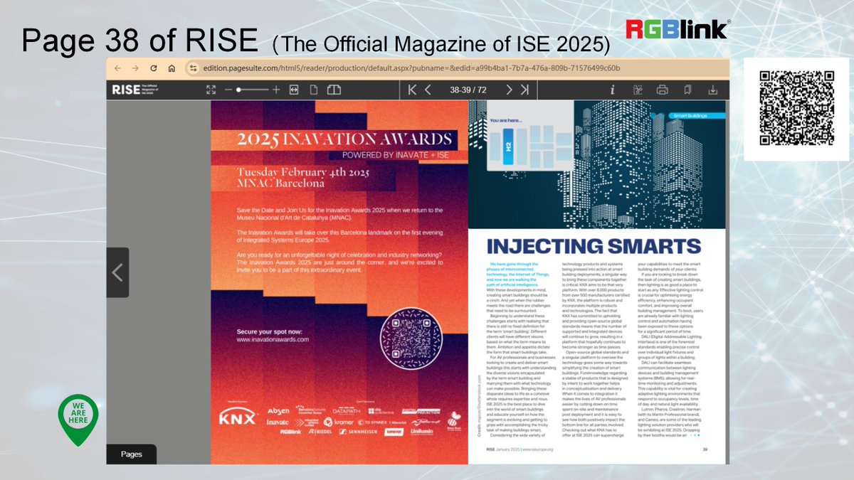The height and width of the screenshot is (480, 854).
Task: Print the publication
Action: tap(662, 90)
